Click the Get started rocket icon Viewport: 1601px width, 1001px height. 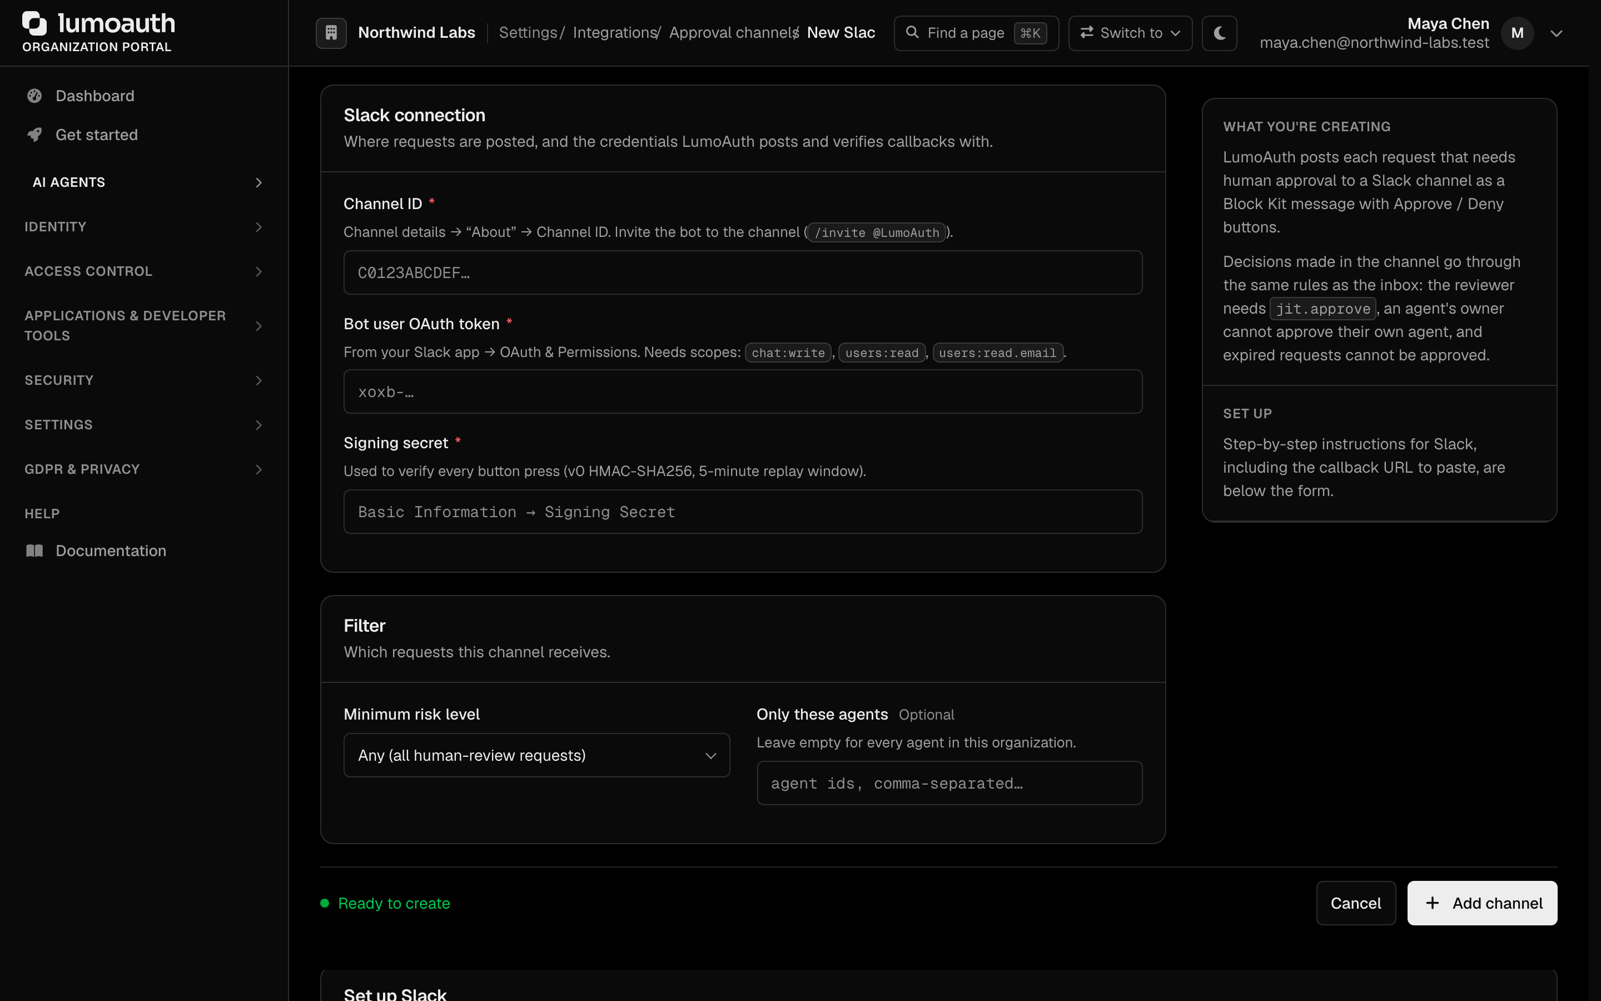(34, 135)
